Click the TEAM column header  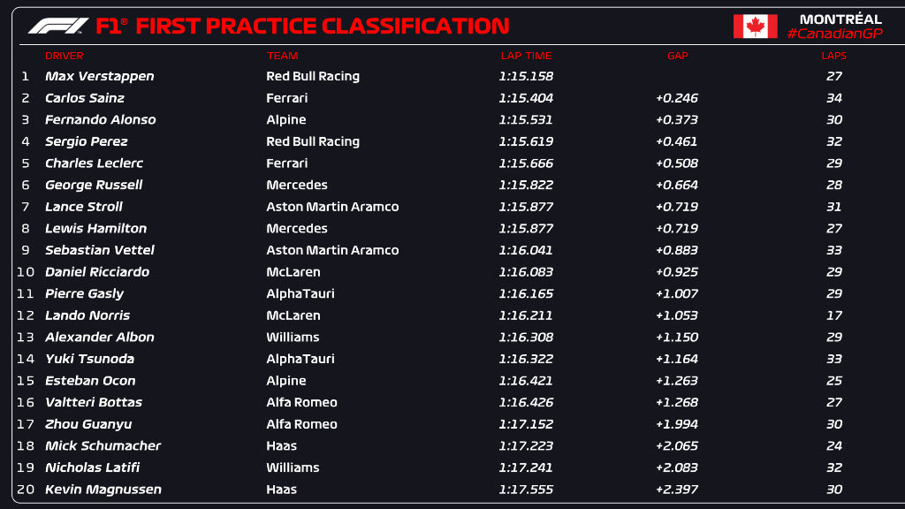[282, 56]
